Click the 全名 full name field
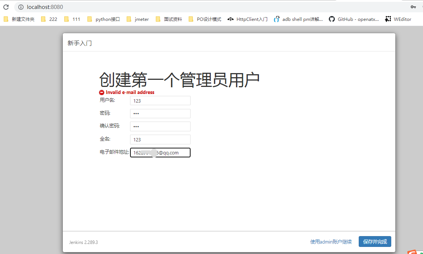This screenshot has width=423, height=254. [160, 139]
